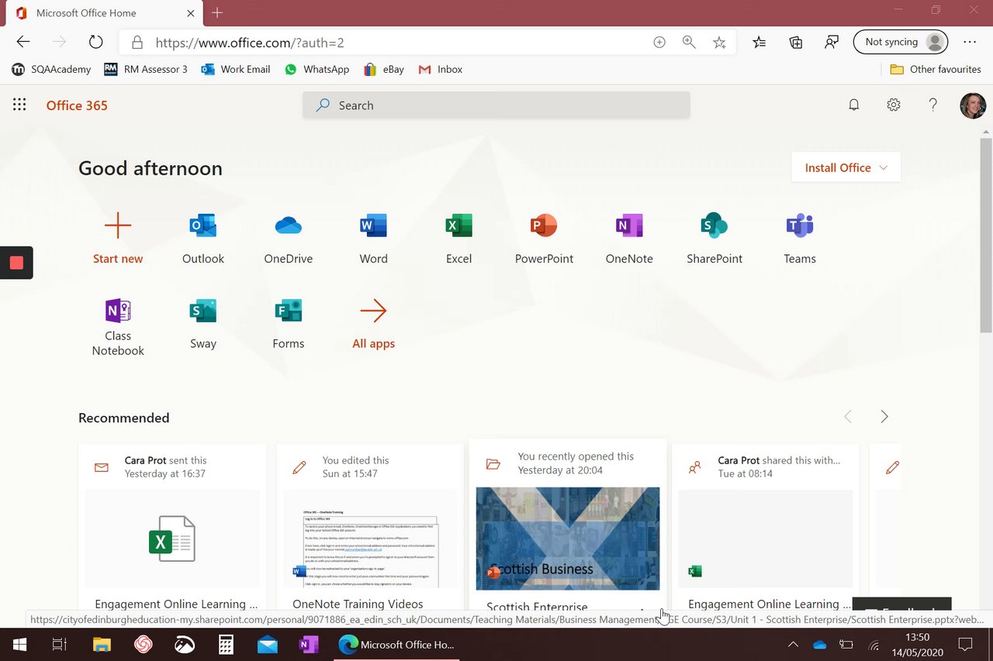This screenshot has width=993, height=661.
Task: Open the Office 365 settings gear
Action: 894,105
